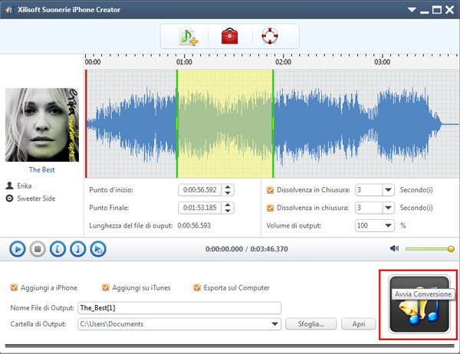Increase Punto d'inizio with up arrow
The image size is (460, 354).
(x=228, y=187)
